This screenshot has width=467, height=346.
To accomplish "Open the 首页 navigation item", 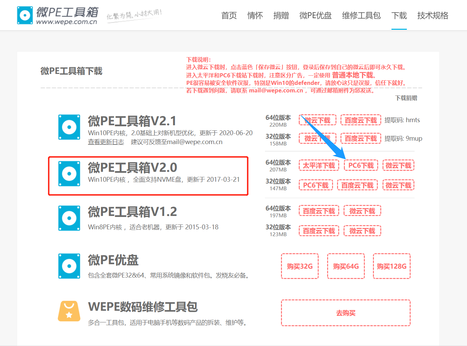I will point(229,15).
